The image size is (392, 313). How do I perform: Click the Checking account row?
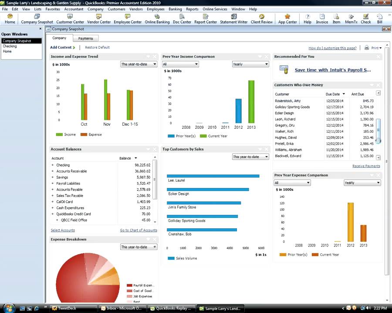[101, 165]
